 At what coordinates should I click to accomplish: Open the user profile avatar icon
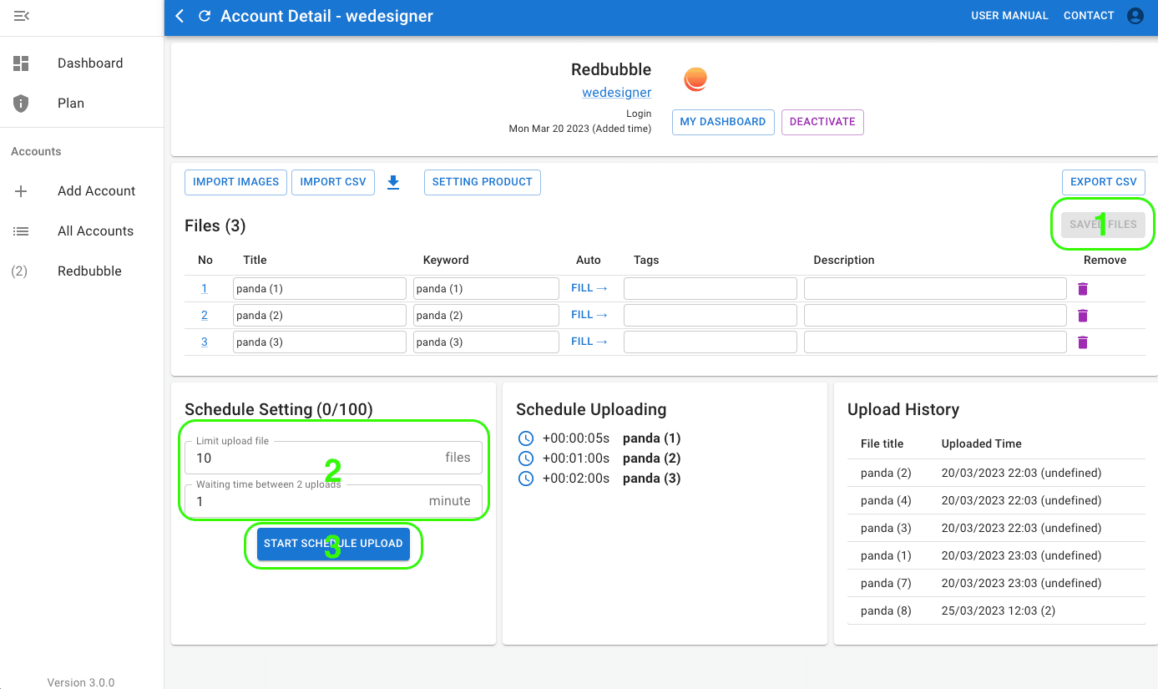coord(1135,15)
